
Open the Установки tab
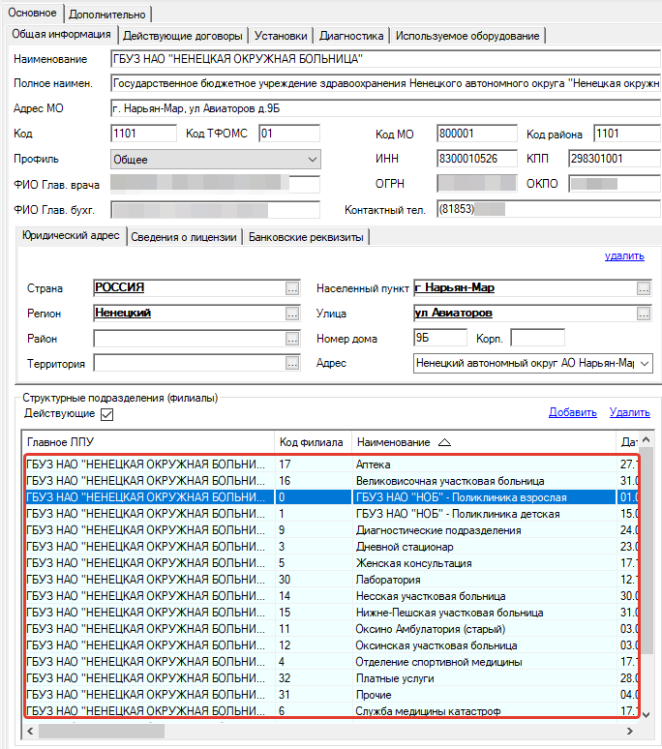[x=281, y=36]
